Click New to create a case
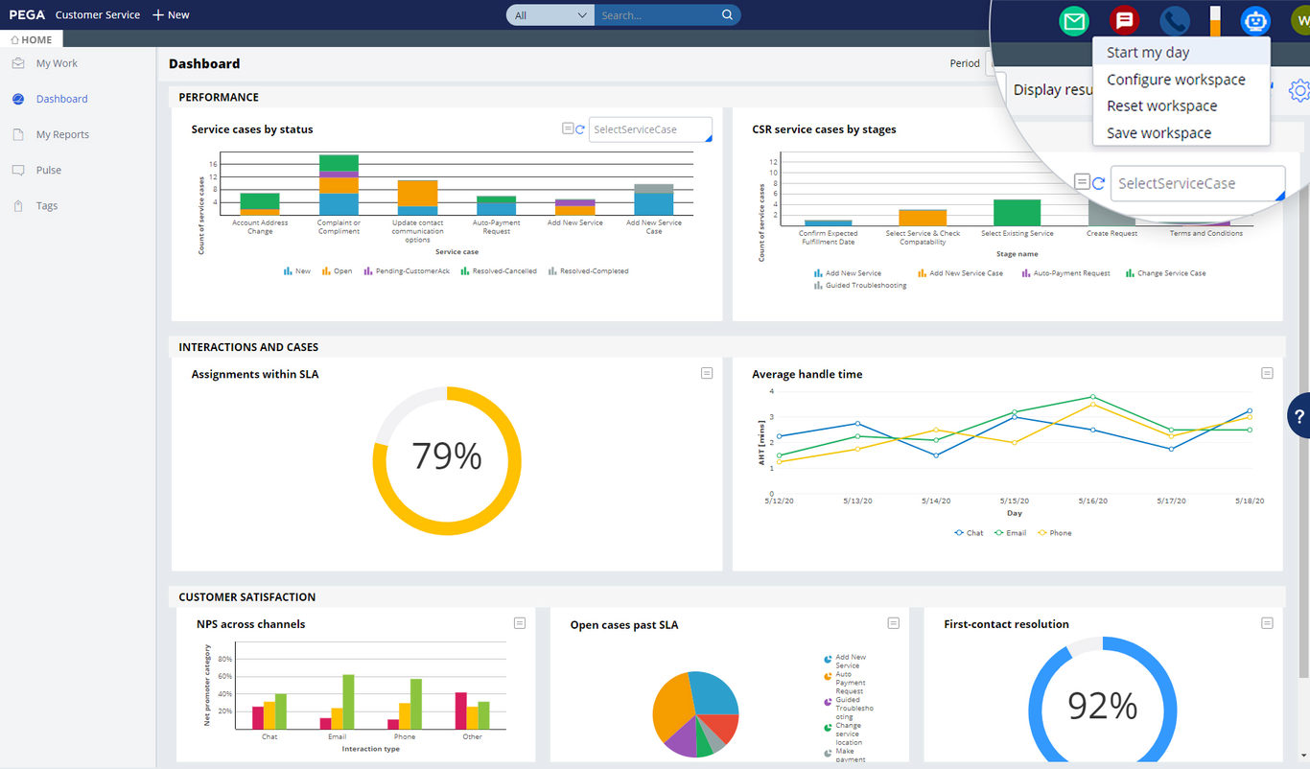1310x769 pixels. (x=171, y=14)
